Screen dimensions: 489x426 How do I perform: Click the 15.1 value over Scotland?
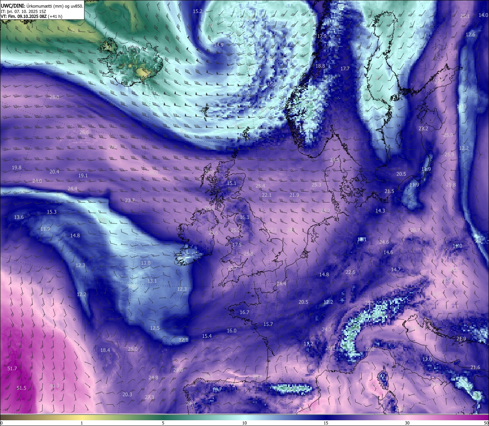tap(232, 183)
